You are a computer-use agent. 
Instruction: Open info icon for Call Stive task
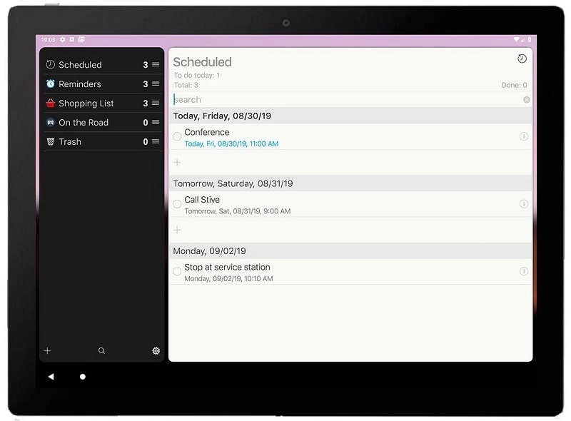click(524, 204)
